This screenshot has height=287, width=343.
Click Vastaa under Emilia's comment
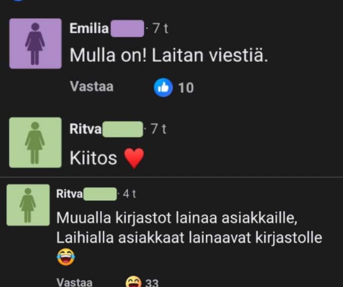click(x=92, y=86)
